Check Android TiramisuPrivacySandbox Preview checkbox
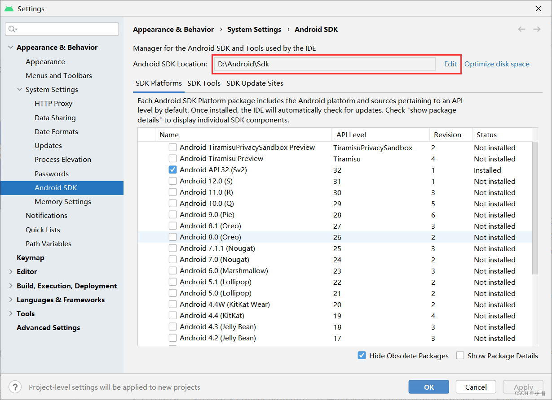552x400 pixels. 172,147
